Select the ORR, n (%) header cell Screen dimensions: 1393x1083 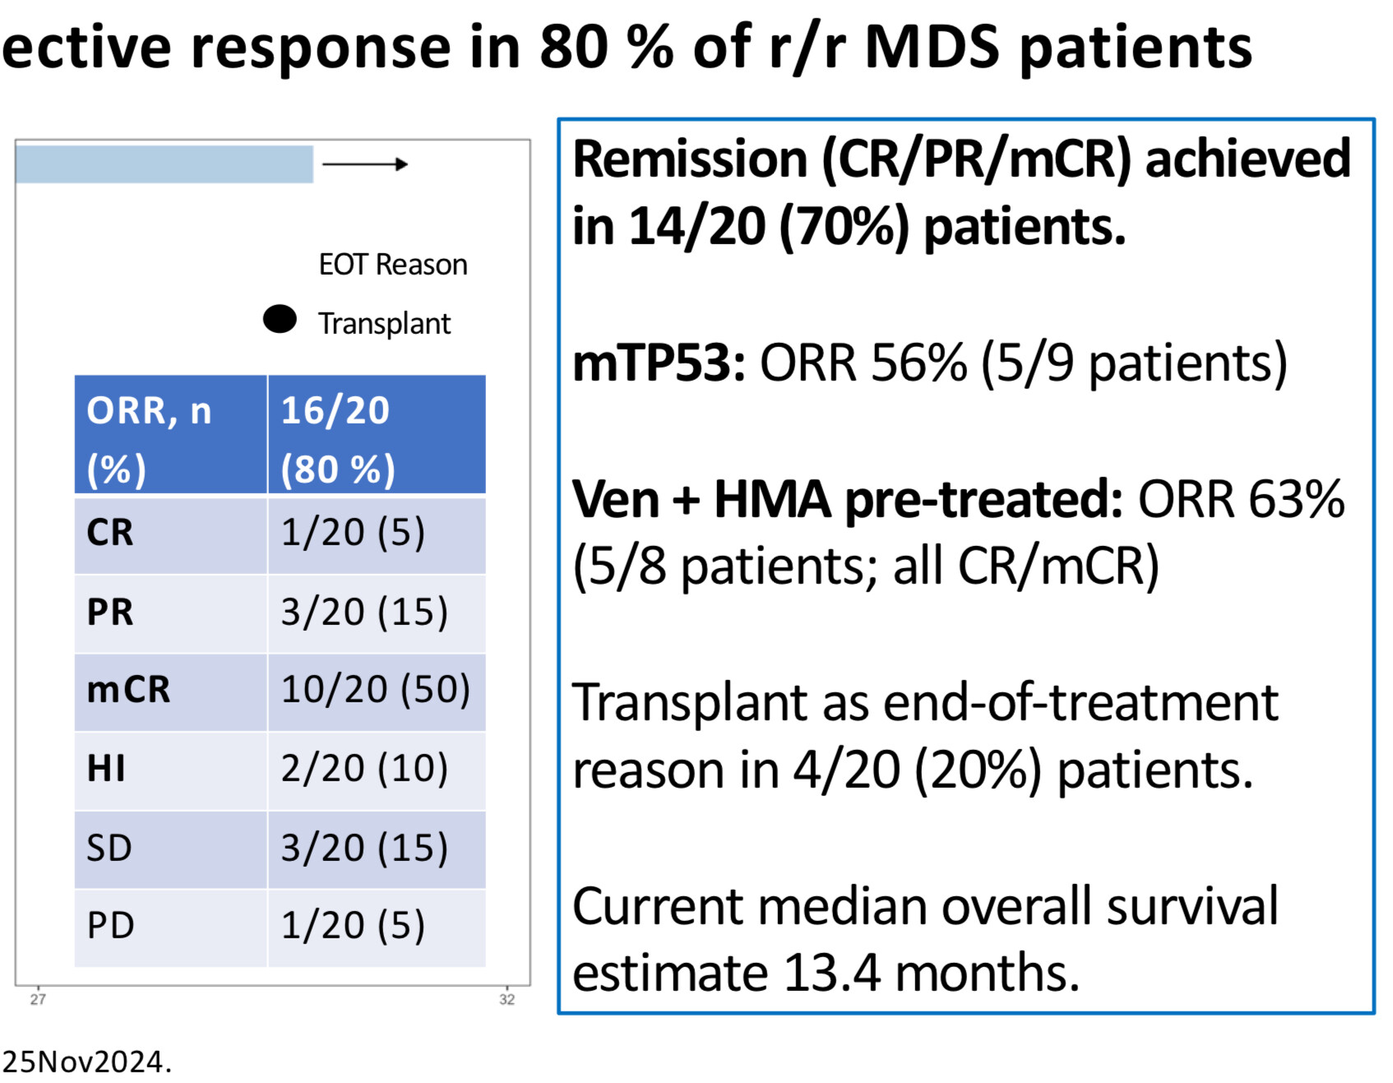click(171, 435)
